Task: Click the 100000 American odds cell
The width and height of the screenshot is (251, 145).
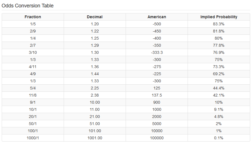Action: [157, 138]
